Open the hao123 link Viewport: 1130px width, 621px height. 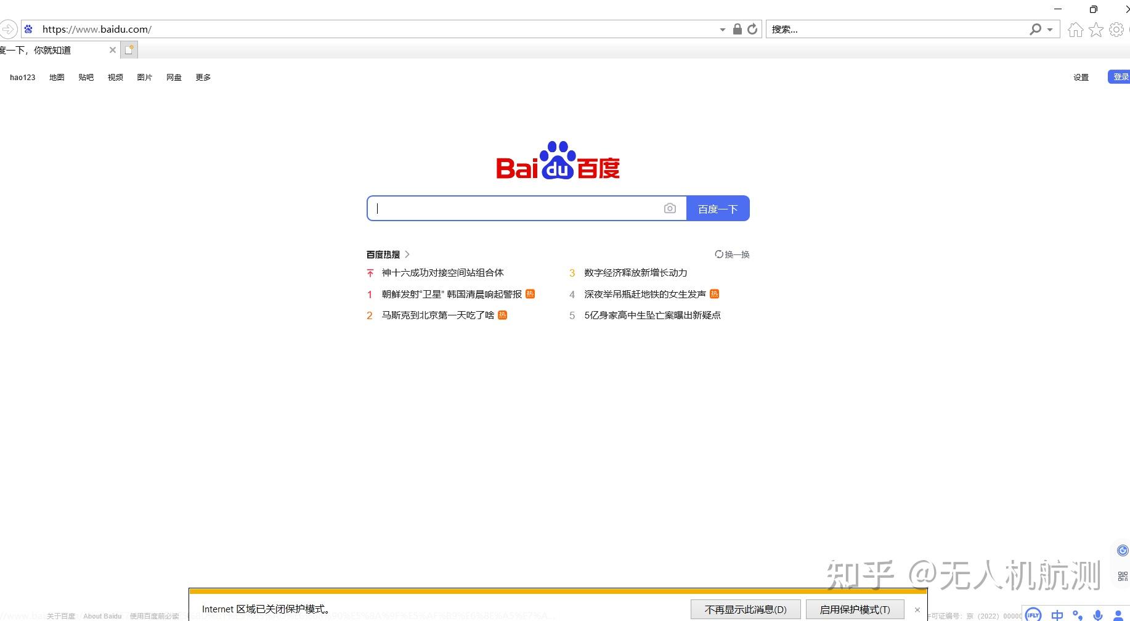(x=22, y=78)
